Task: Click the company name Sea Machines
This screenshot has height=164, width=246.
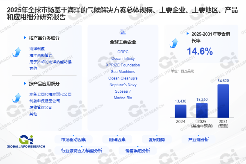Action: click(x=123, y=72)
